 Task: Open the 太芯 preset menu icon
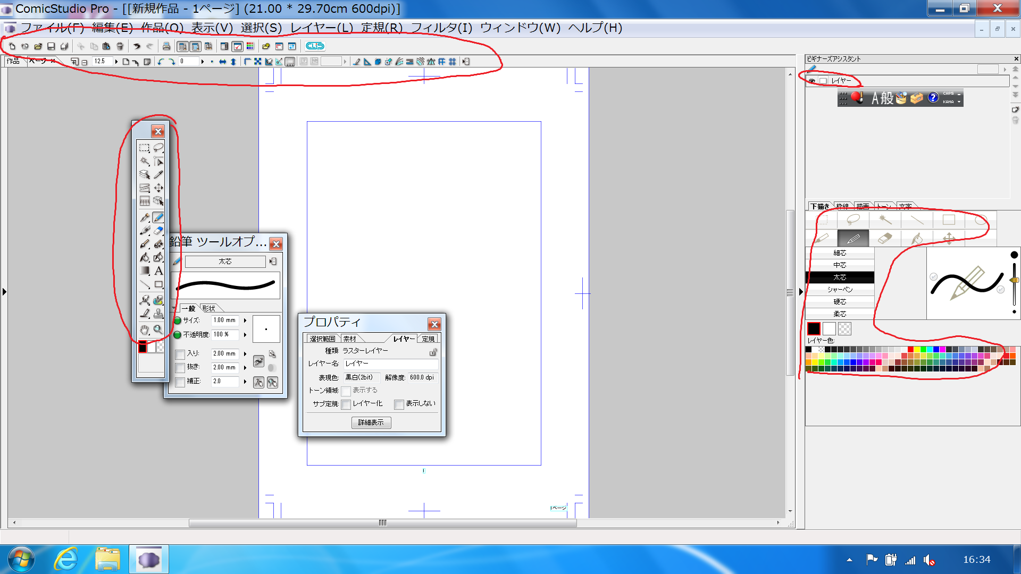pos(273,261)
